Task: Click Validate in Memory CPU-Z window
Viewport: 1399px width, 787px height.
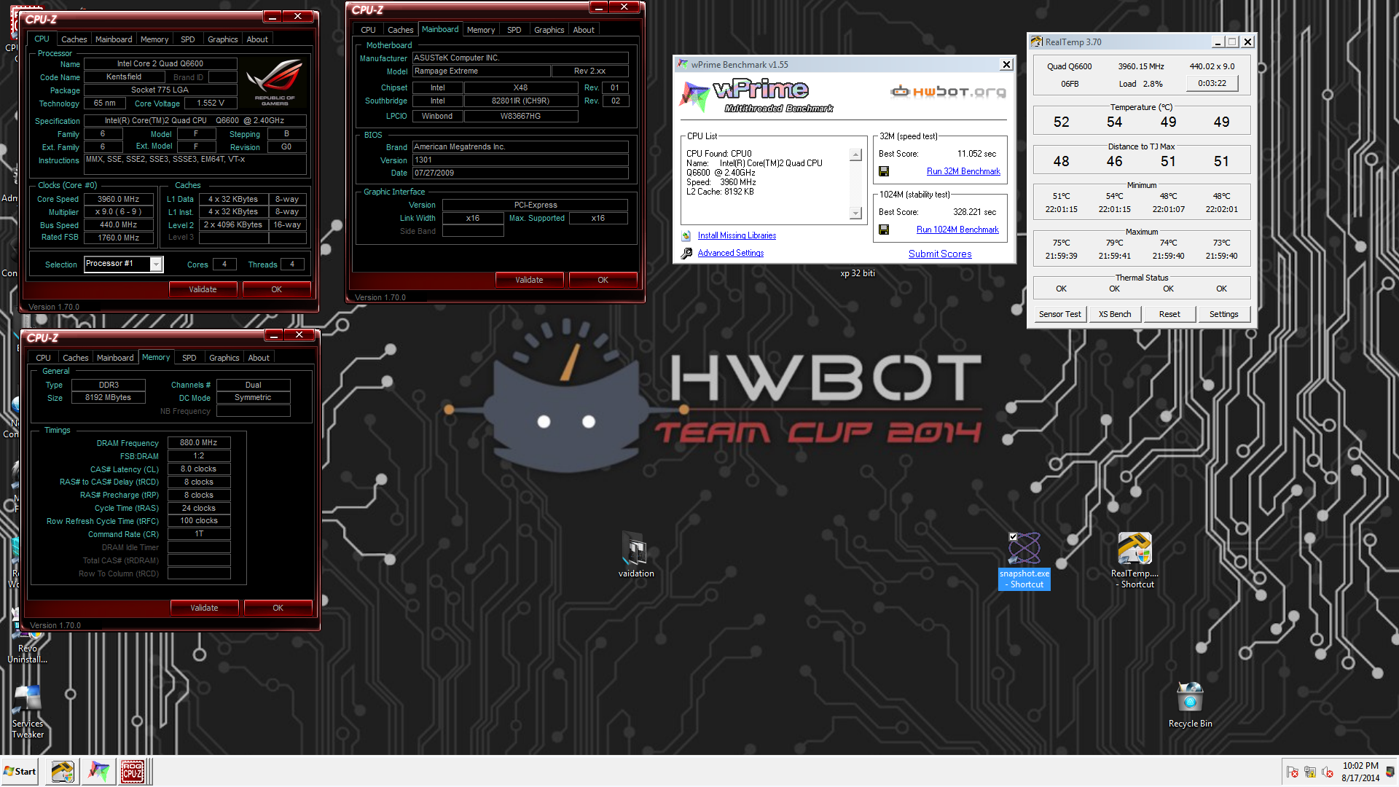Action: 205,608
